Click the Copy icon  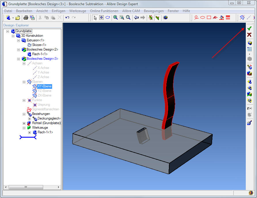click(47, 18)
